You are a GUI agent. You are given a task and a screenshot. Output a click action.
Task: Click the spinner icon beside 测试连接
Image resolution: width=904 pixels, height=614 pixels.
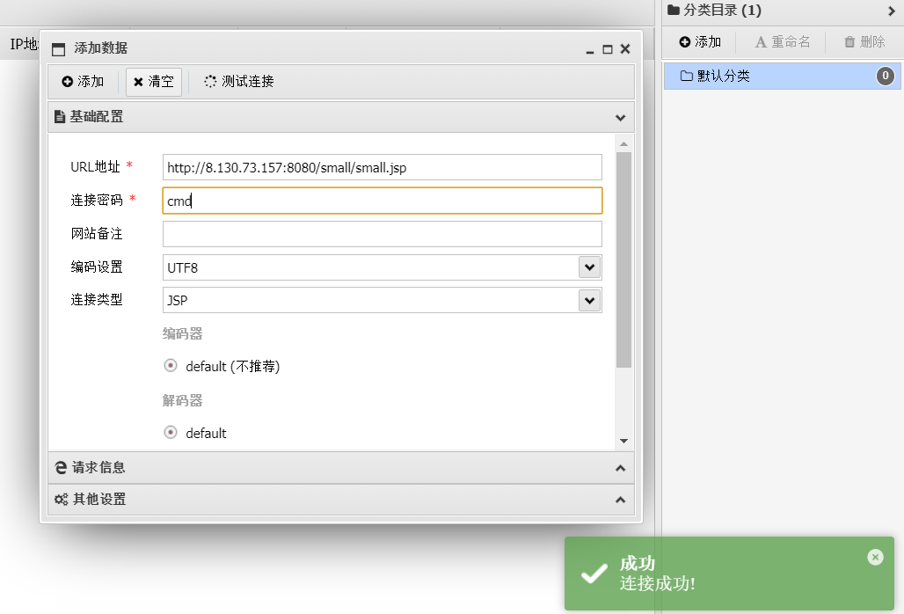click(x=208, y=82)
